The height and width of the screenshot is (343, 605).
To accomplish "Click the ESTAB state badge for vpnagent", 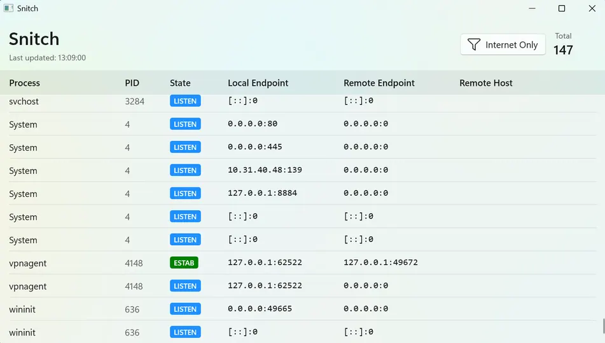I will click(x=184, y=263).
